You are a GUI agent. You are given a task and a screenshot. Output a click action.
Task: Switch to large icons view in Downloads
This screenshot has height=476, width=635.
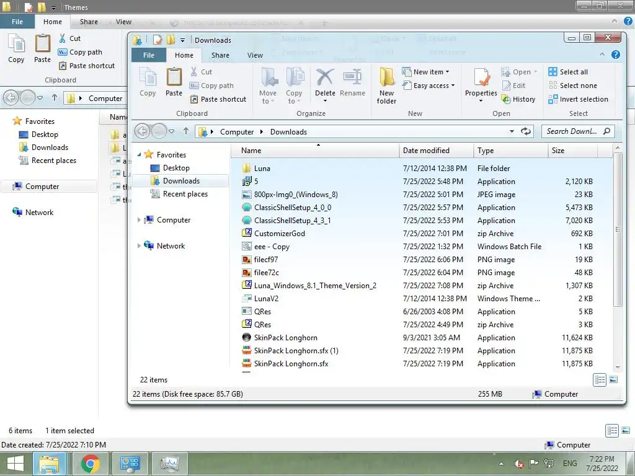click(613, 380)
